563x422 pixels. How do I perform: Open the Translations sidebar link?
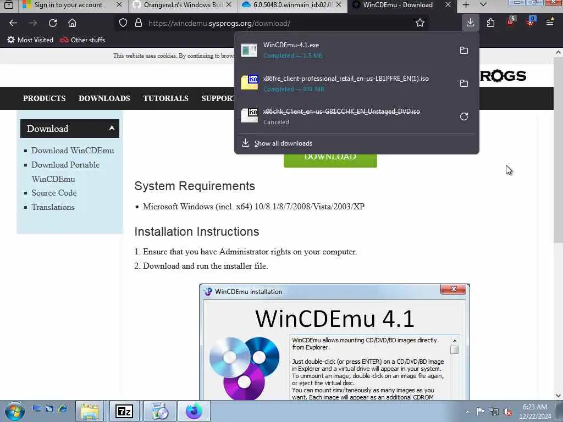coord(53,207)
